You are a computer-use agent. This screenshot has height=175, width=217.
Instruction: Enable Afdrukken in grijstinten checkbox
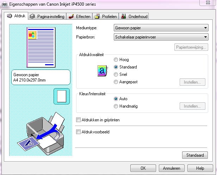[98, 120]
